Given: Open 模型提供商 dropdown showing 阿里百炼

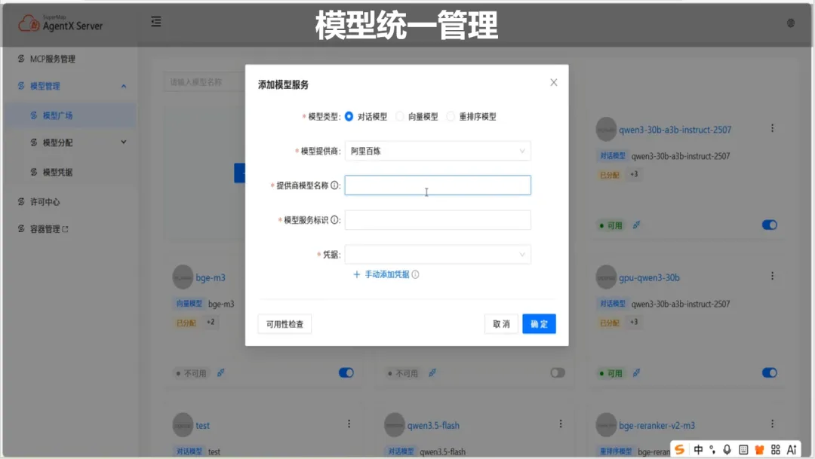Looking at the screenshot, I should (x=438, y=151).
